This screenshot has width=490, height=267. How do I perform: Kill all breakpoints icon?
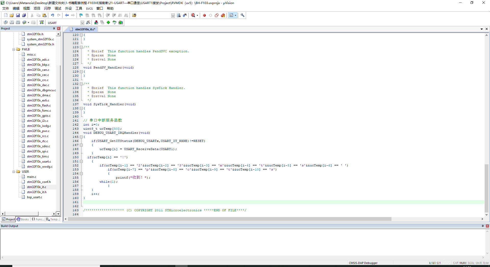223,15
